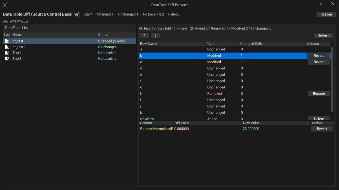This screenshot has height=190, width=339.
Task: Delete the added NewRow row
Action: point(319,119)
